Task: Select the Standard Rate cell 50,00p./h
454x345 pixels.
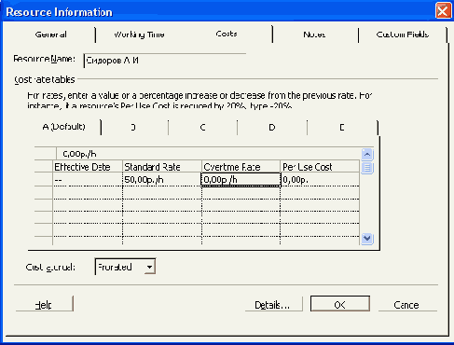Action: pyautogui.click(x=162, y=180)
